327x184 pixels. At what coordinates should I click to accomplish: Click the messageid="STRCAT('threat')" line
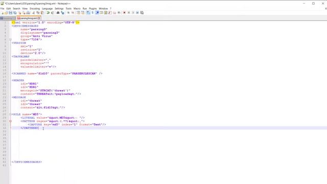pos(45,90)
